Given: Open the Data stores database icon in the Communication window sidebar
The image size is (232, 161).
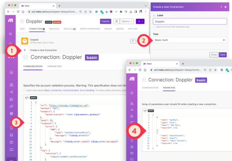Looking at the screenshot, I should pyautogui.click(x=11, y=135).
